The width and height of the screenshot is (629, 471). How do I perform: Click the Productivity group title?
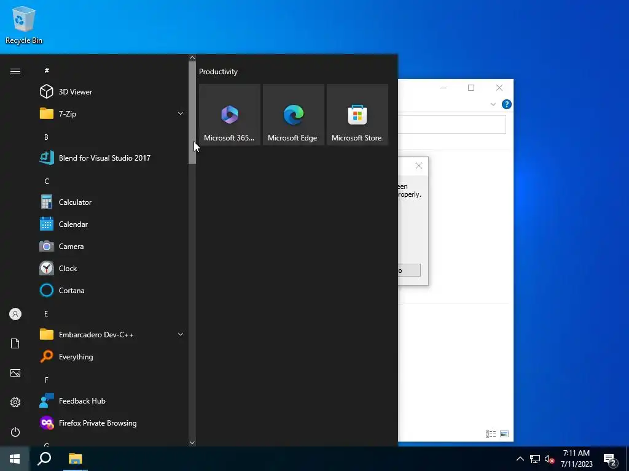[x=218, y=72]
